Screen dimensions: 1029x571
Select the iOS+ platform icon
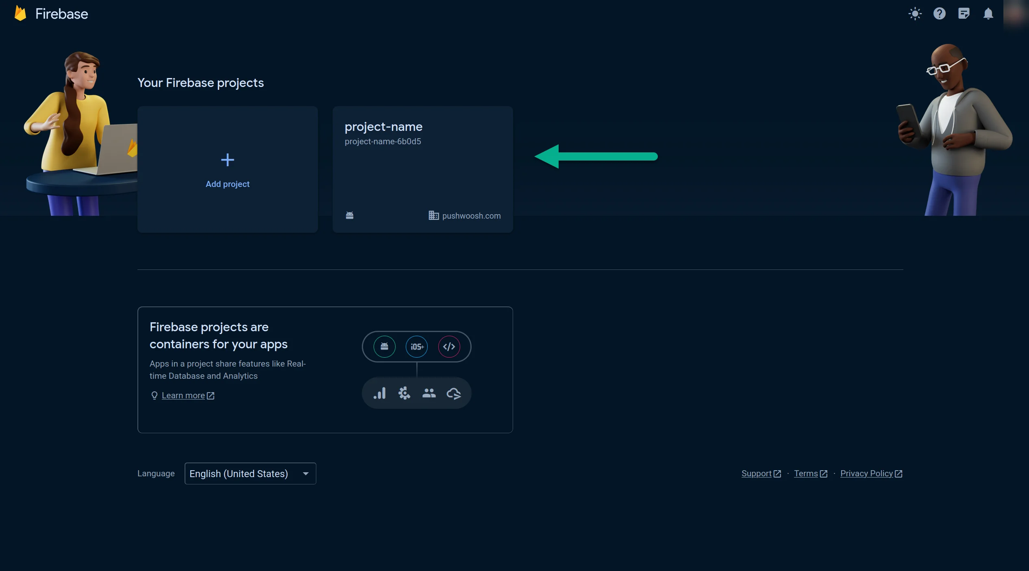tap(416, 347)
